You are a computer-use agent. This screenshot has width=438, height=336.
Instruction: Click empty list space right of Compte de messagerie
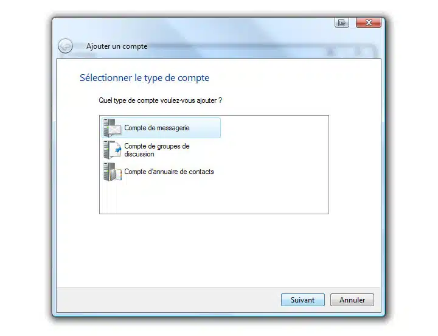[274, 128]
